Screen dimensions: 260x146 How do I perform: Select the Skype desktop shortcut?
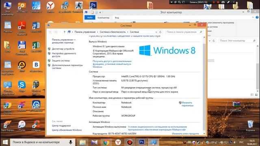coord(22,86)
